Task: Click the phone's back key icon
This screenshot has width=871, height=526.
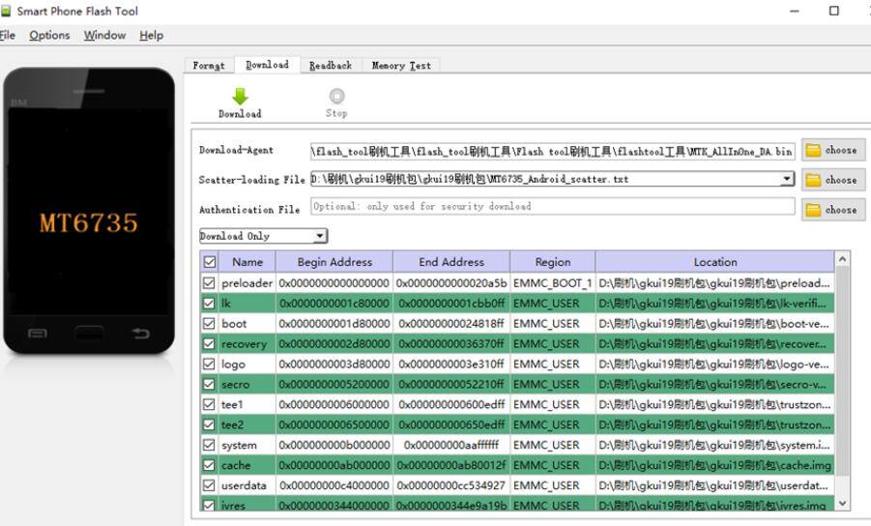Action: pyautogui.click(x=140, y=334)
